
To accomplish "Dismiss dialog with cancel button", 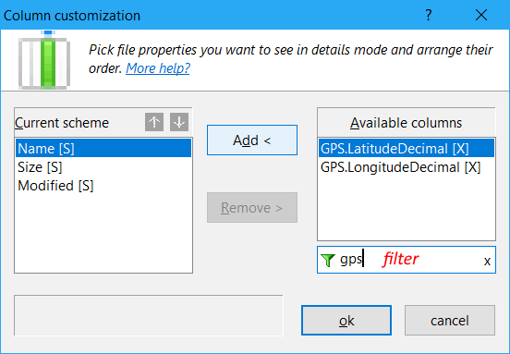I will tap(450, 320).
